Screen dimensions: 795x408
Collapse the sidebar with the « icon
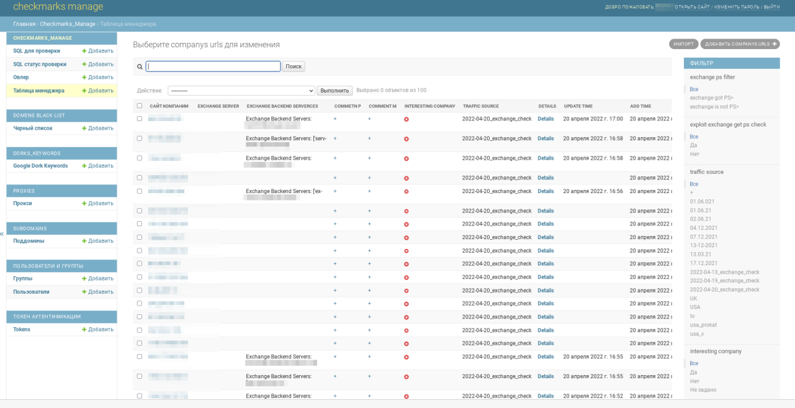coord(2,234)
